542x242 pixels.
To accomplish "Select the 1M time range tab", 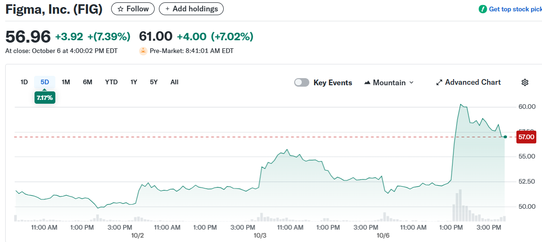I will (x=66, y=82).
